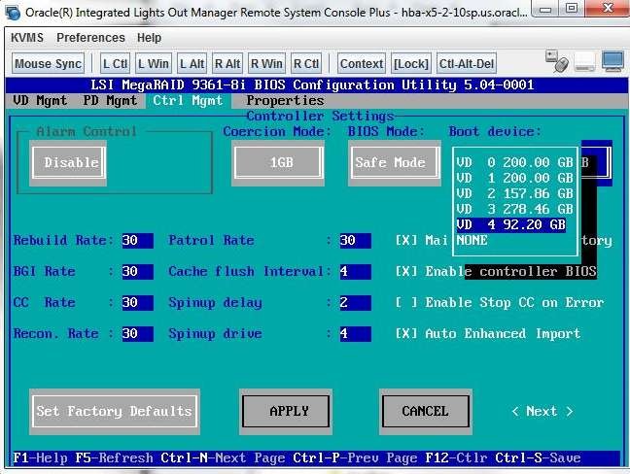The width and height of the screenshot is (630, 474).
Task: Toggle the L Ctl key button
Action: [x=115, y=63]
